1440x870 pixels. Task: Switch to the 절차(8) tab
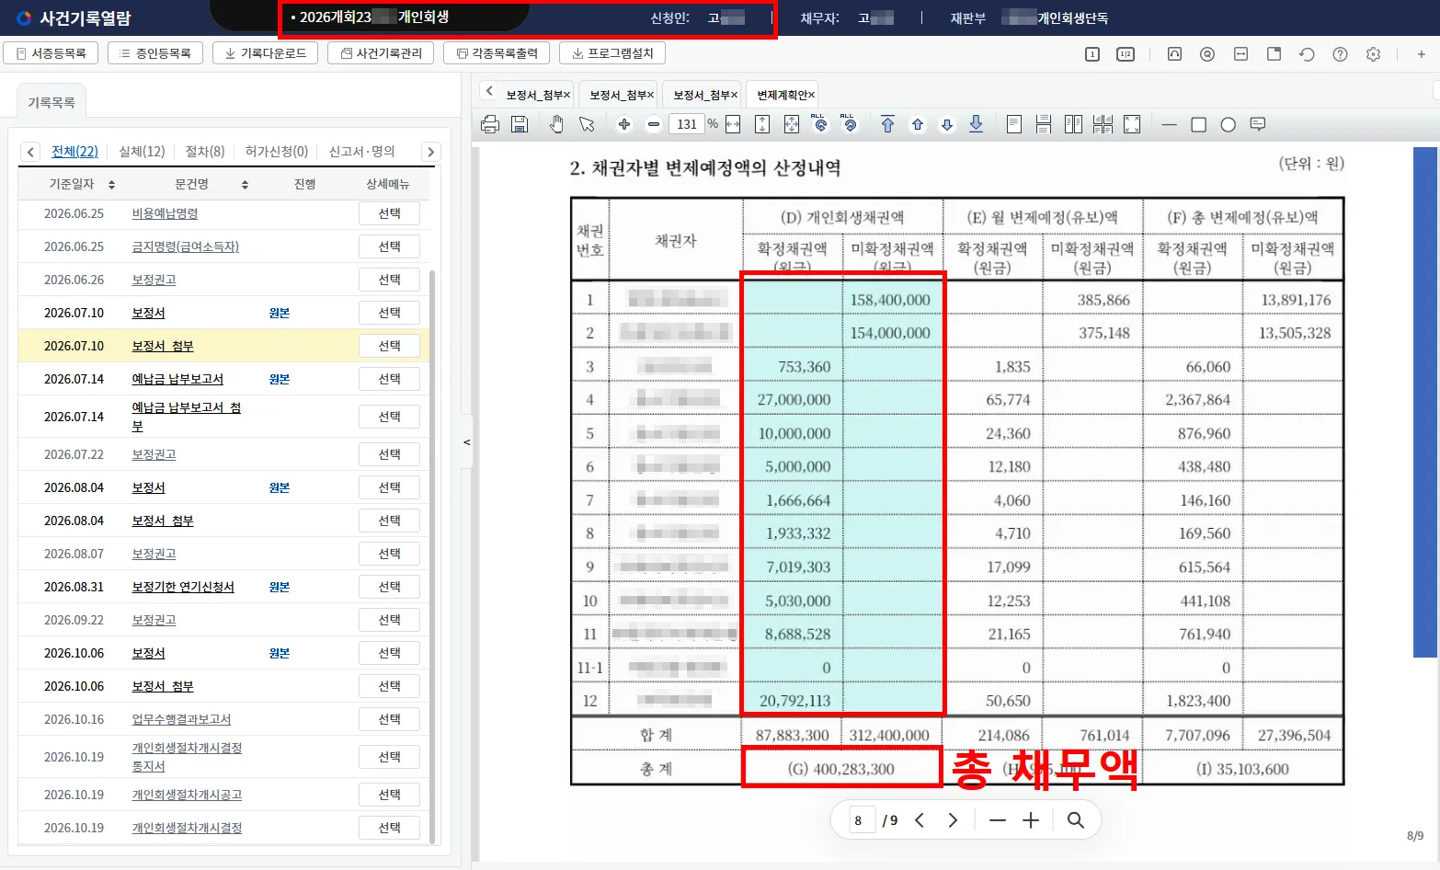tap(205, 152)
